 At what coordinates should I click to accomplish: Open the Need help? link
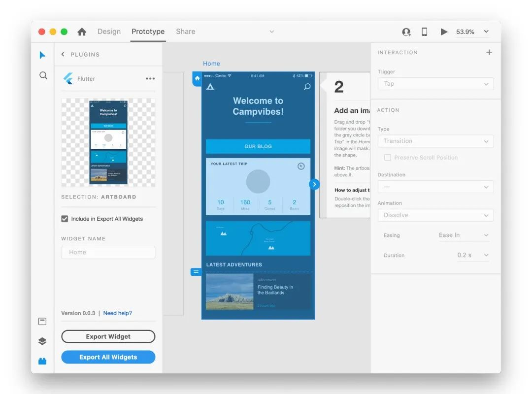(117, 313)
